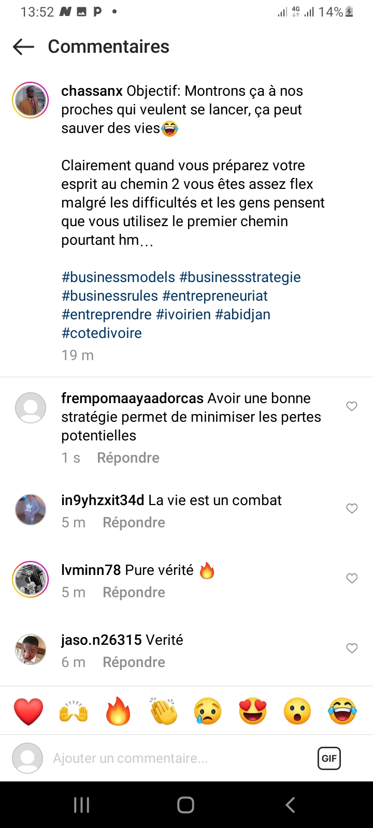
Task: Insert the tears of joy emoji
Action: 342,711
